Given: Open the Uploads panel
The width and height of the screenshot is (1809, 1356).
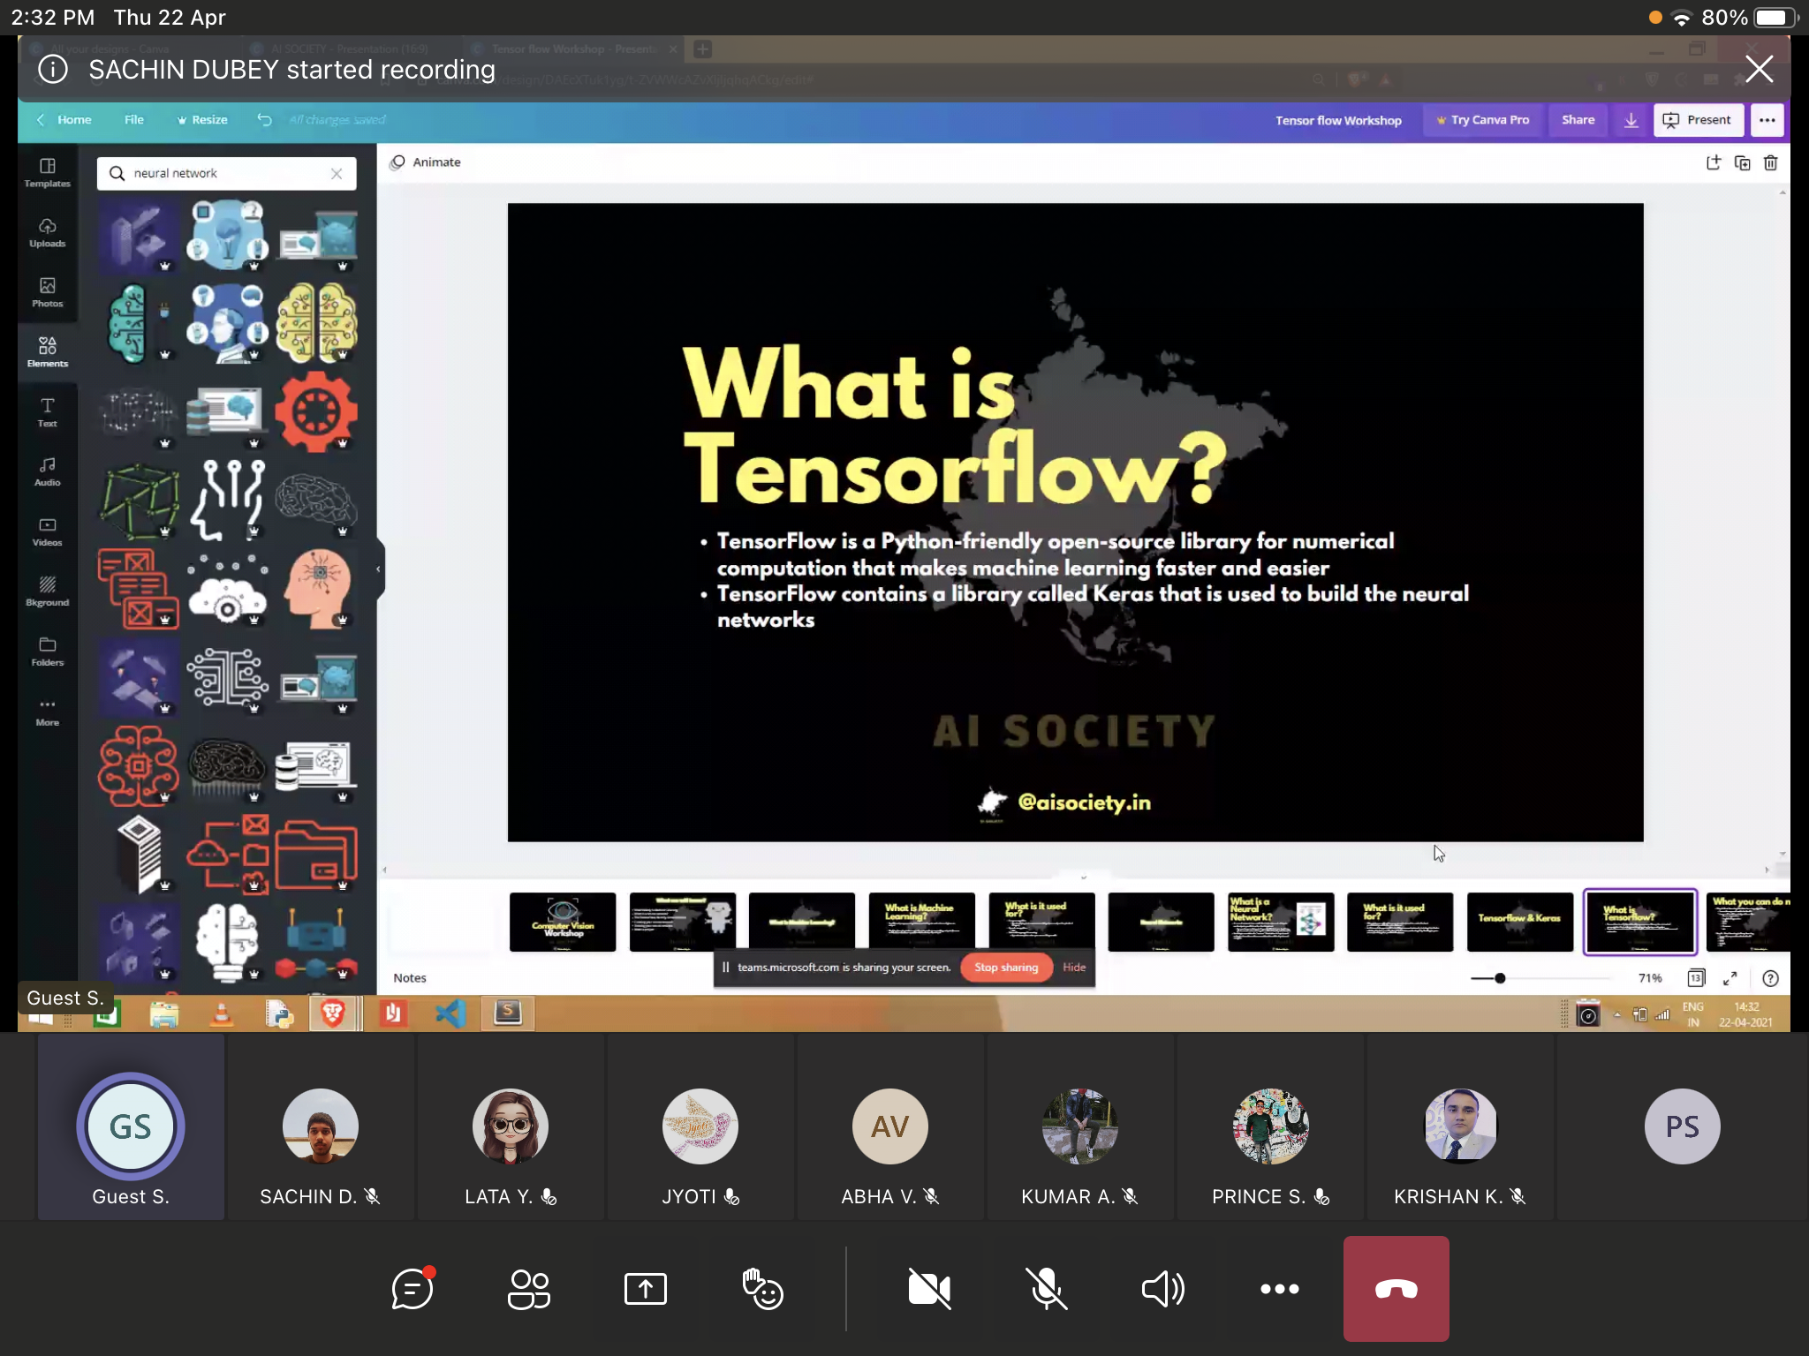Looking at the screenshot, I should 48,232.
